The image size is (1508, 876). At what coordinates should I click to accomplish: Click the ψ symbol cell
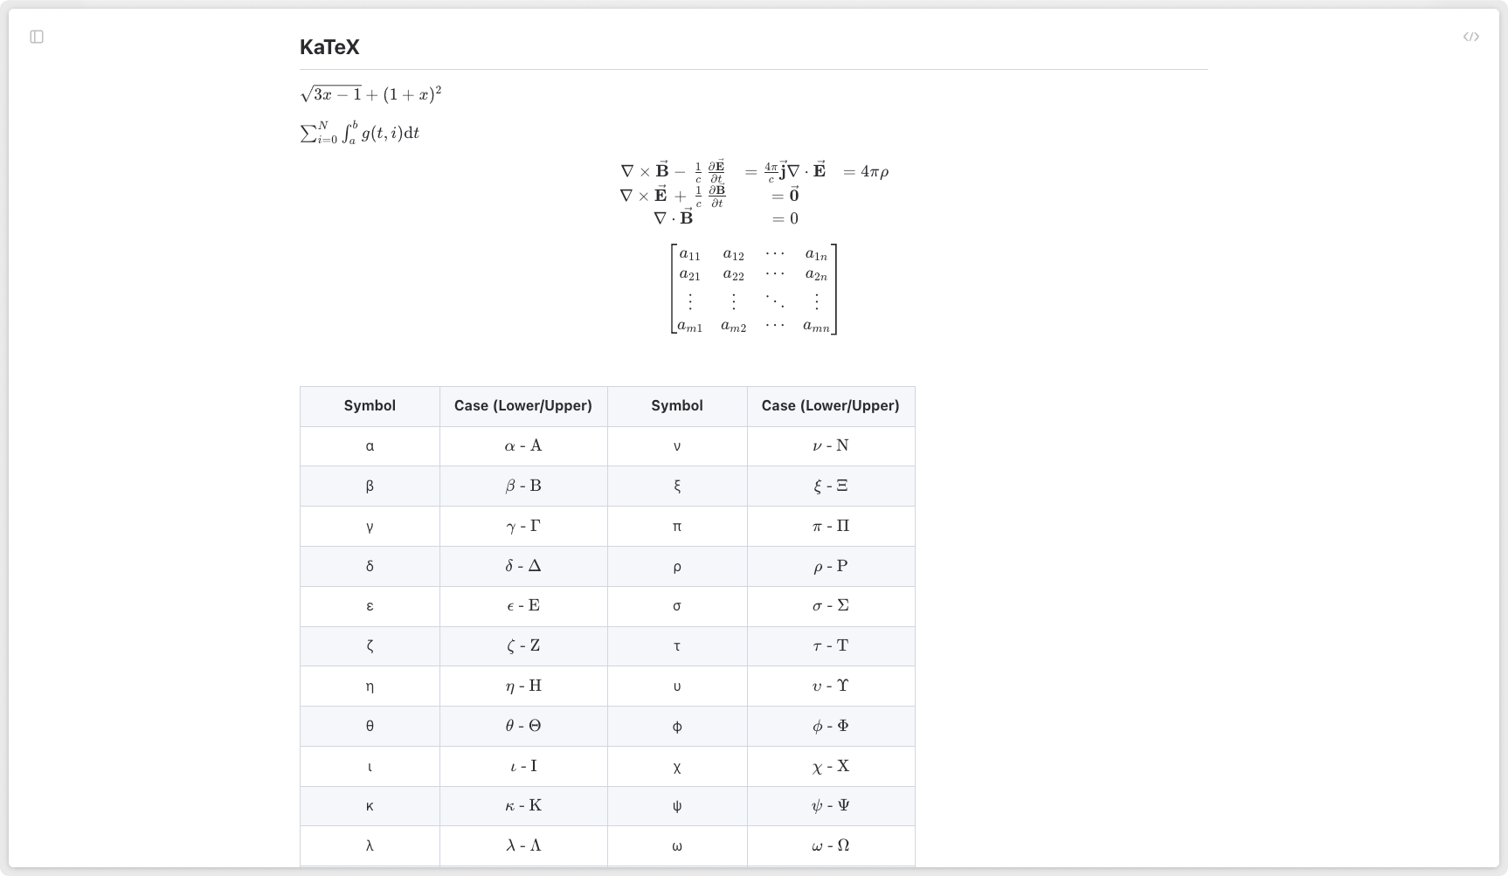(677, 806)
